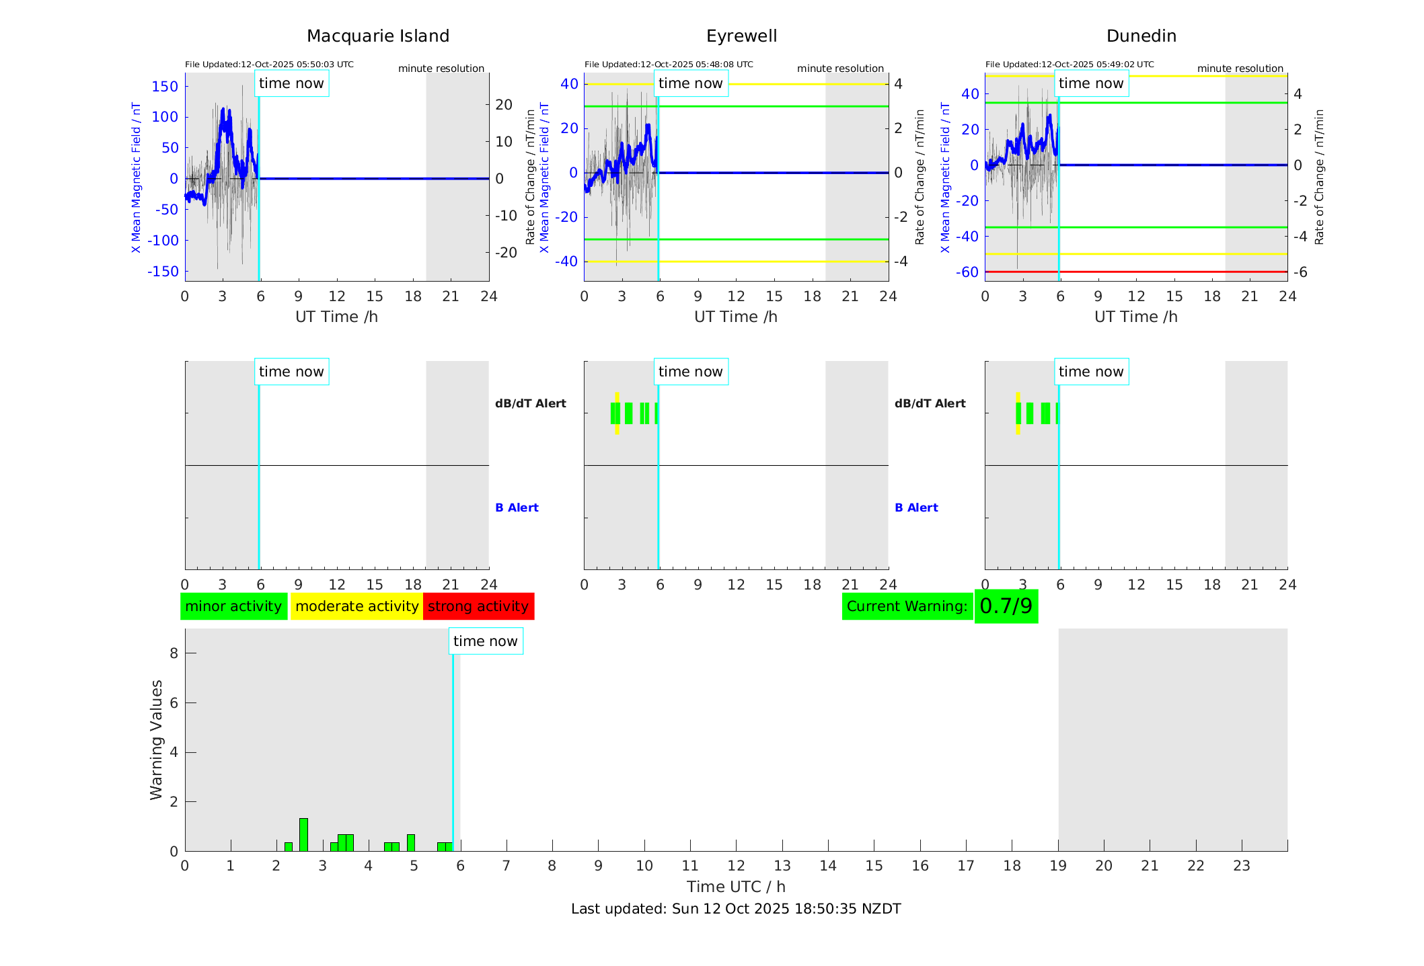Click the 0.7/9 current warning value
Viewport: 1424px width, 966px height.
click(1006, 606)
